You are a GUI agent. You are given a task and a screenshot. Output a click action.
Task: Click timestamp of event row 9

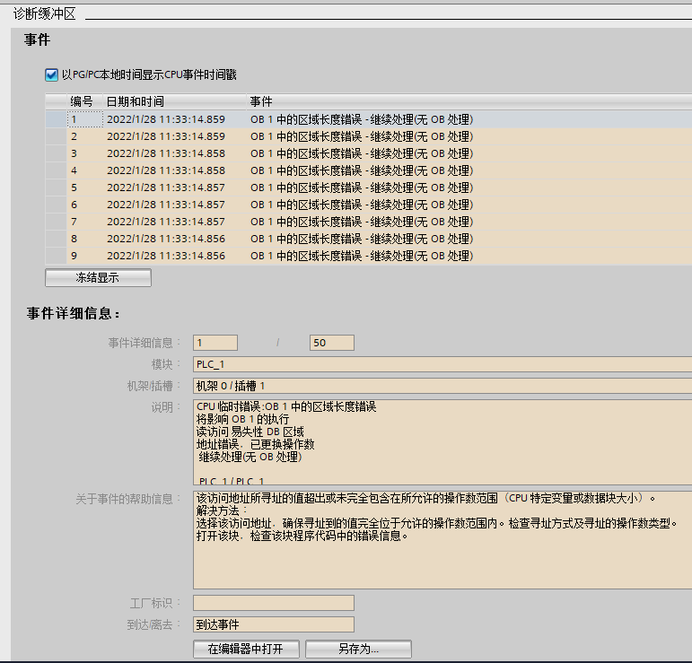(166, 256)
